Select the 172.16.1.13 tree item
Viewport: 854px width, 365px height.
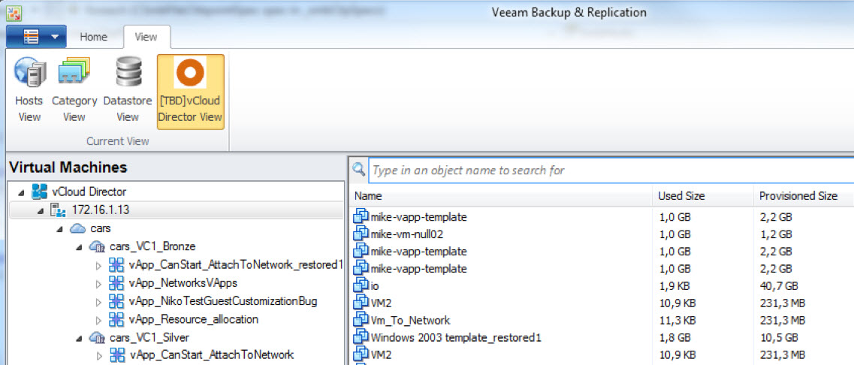click(x=101, y=210)
